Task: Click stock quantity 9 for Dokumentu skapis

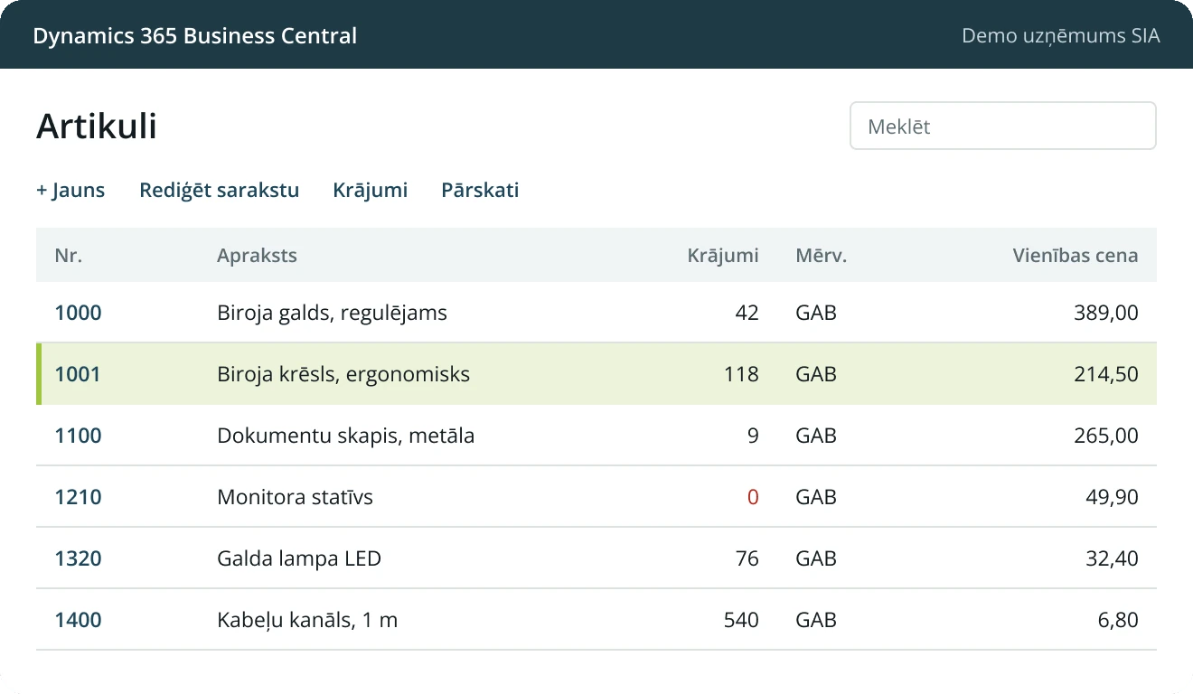Action: tap(753, 436)
